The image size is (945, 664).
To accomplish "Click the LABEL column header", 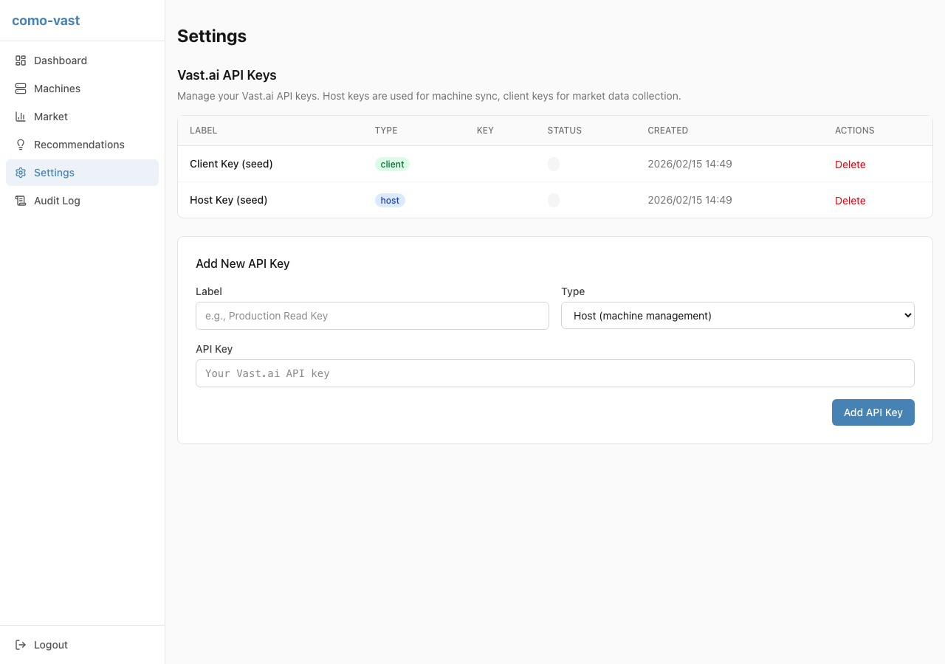I will coord(203,131).
